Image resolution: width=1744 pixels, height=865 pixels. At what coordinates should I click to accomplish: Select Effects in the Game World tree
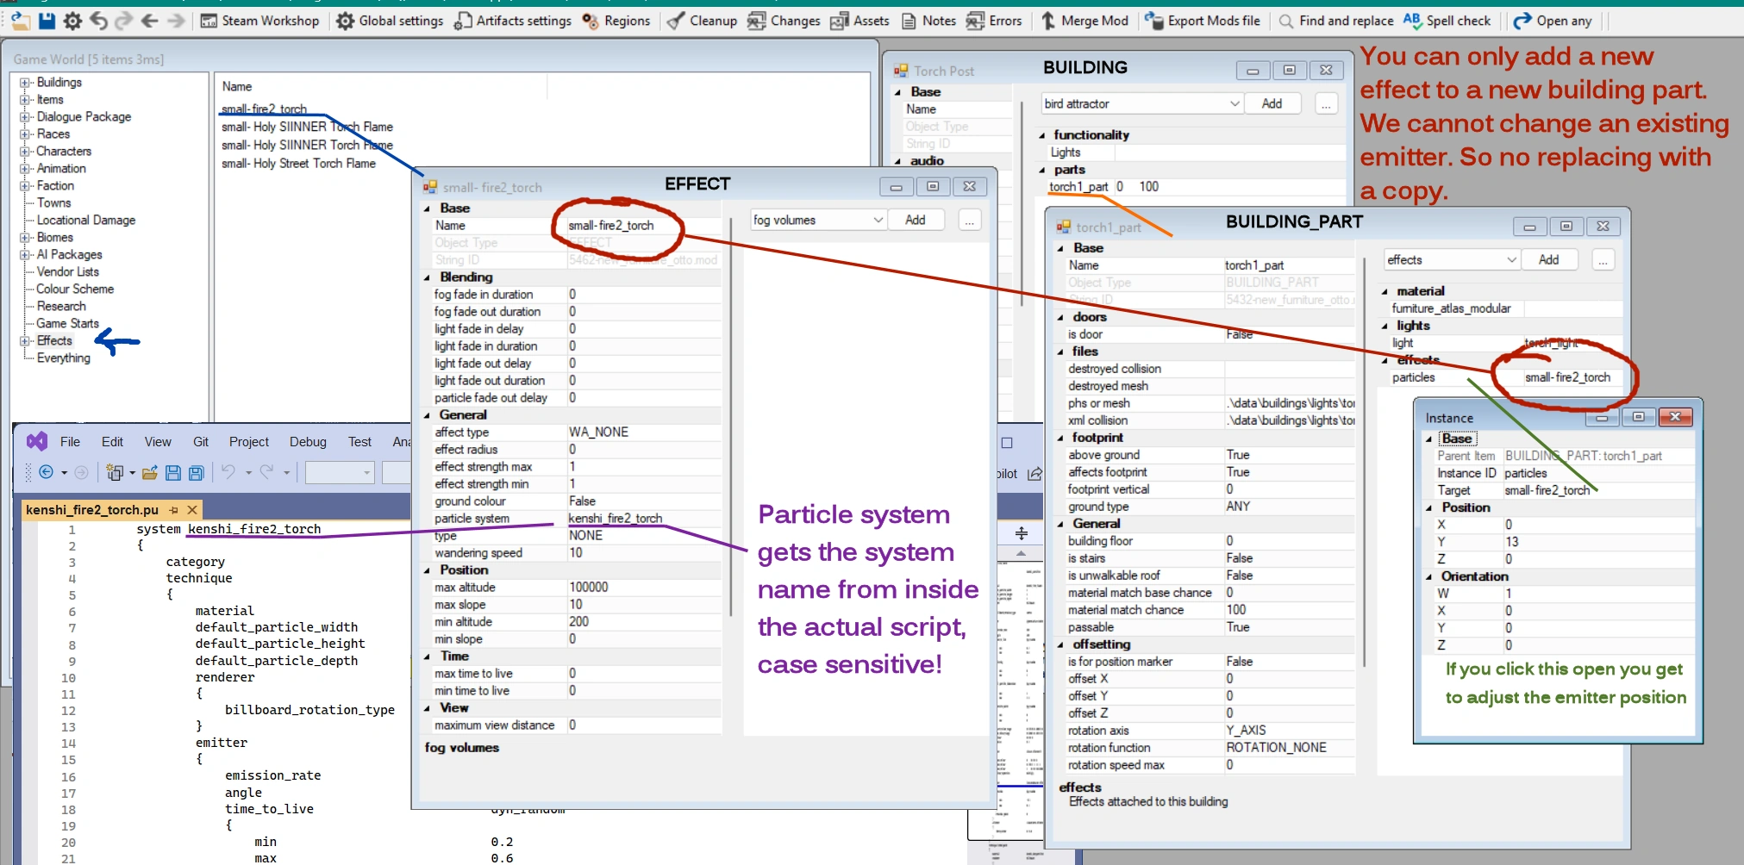54,341
